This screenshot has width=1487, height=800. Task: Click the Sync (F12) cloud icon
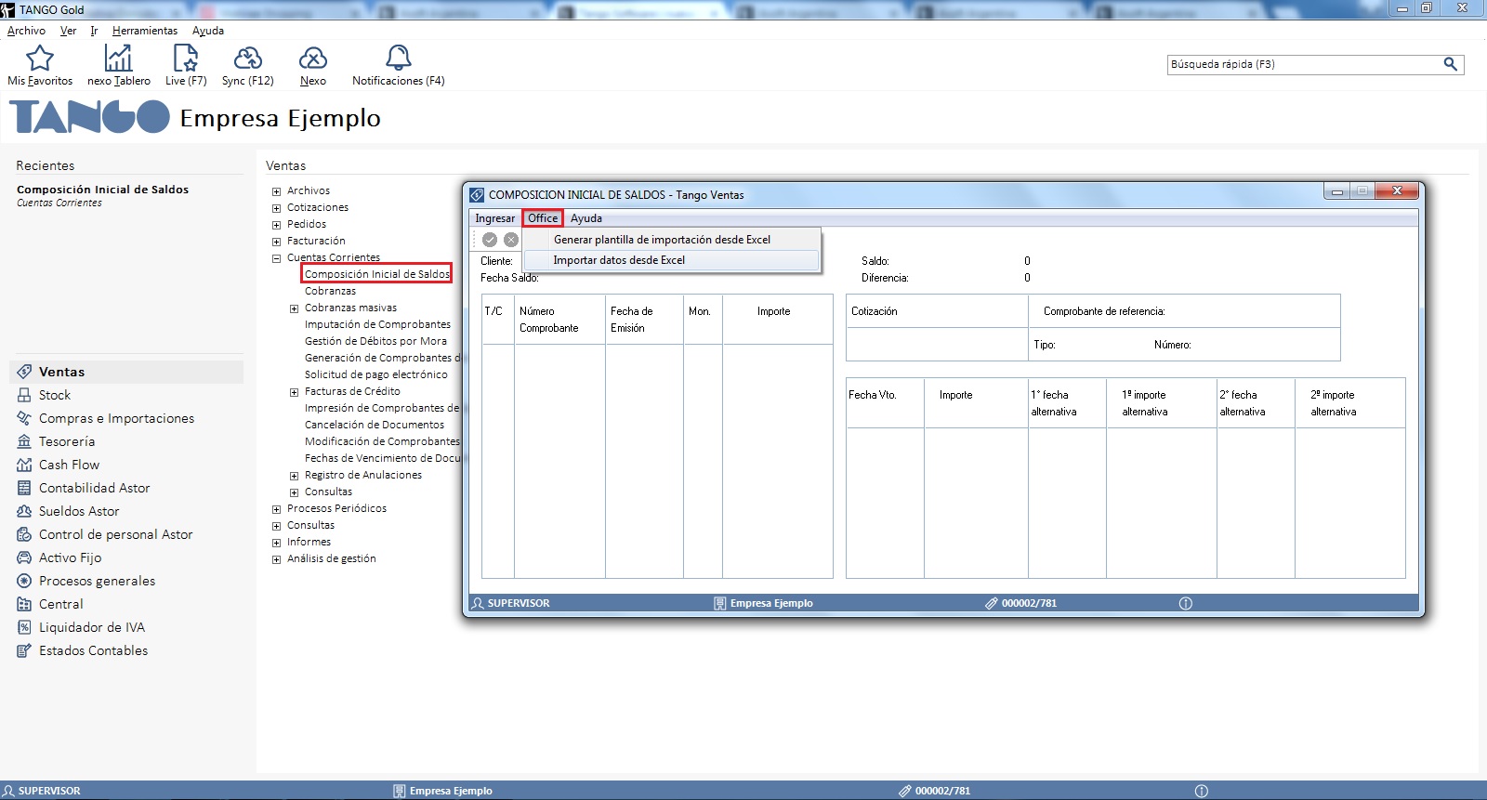(x=247, y=59)
